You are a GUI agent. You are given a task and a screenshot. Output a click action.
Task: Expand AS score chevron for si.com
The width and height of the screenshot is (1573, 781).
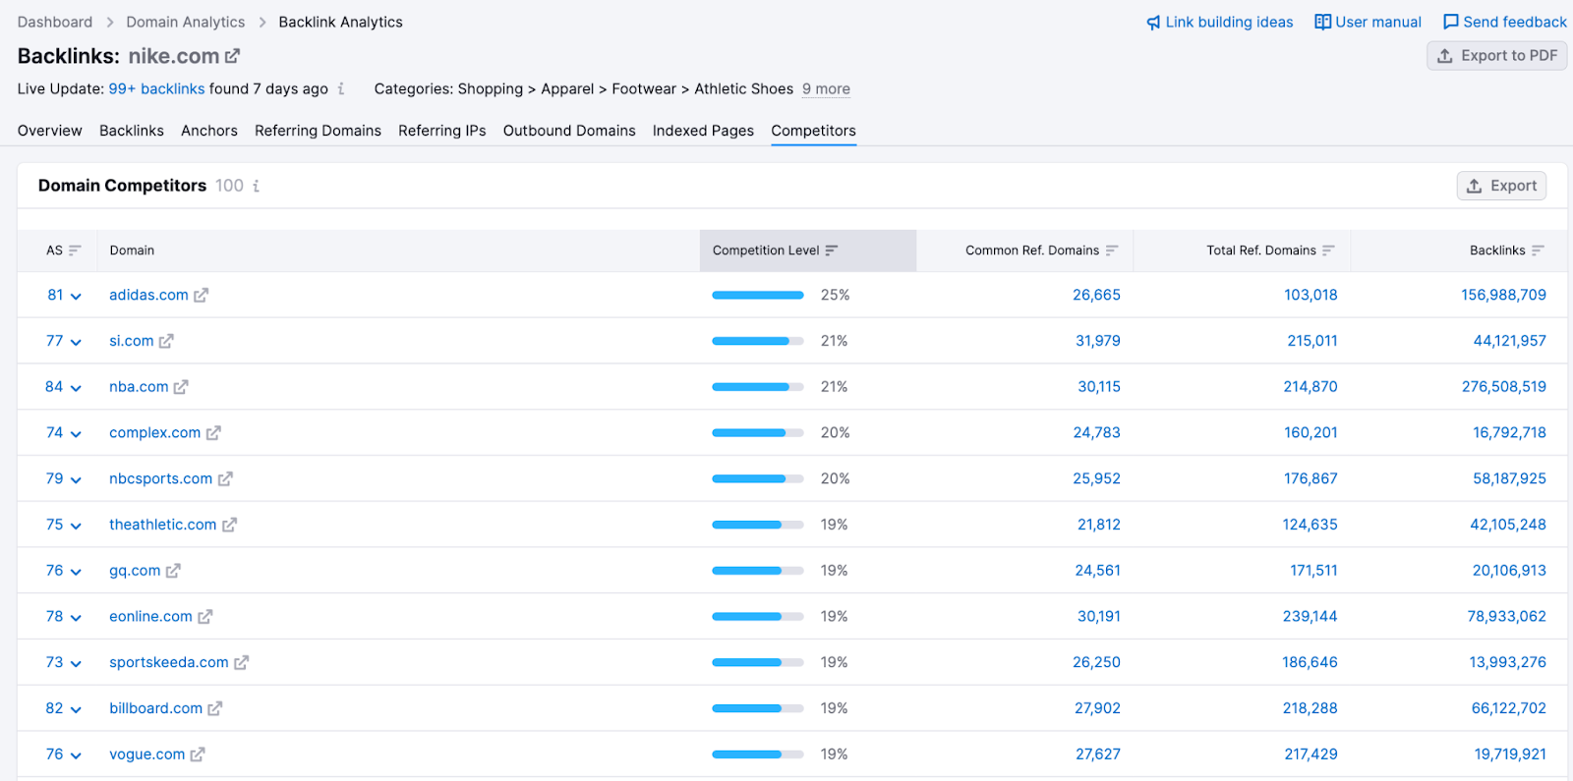76,343
